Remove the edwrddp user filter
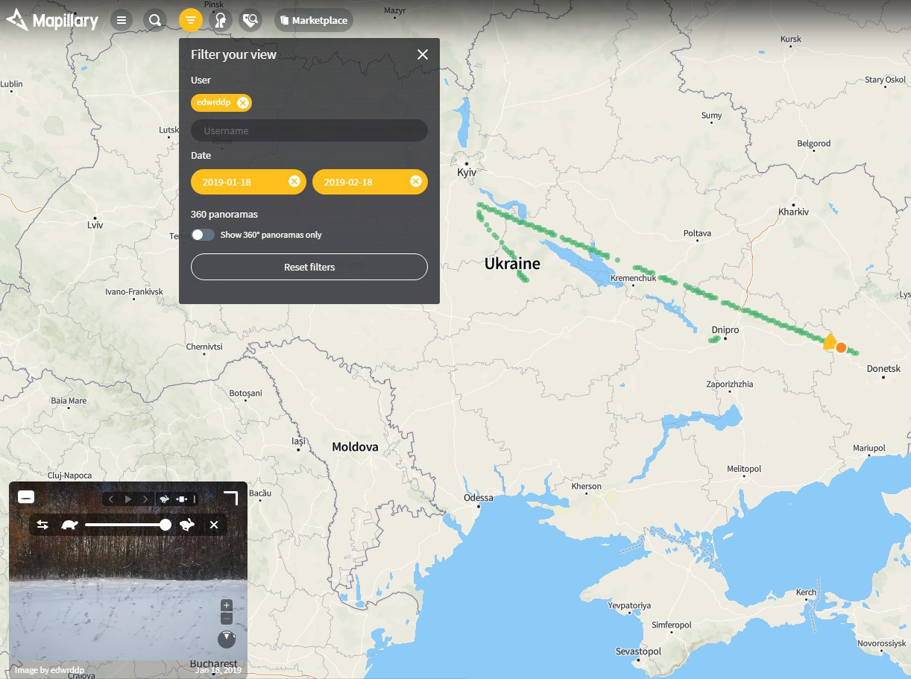Screen dimensions: 911x679 point(243,102)
